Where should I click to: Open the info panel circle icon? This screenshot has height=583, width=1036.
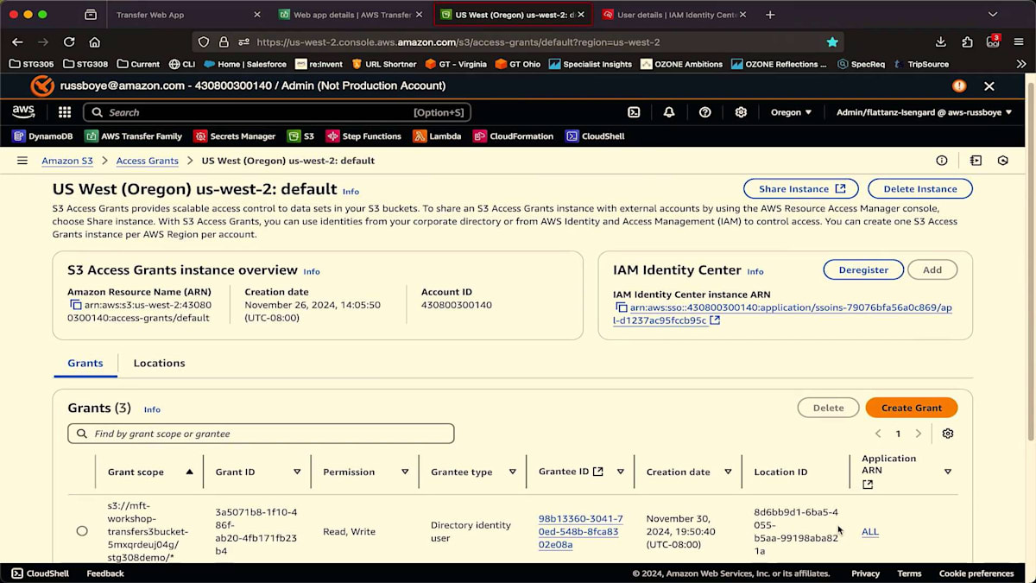942,161
